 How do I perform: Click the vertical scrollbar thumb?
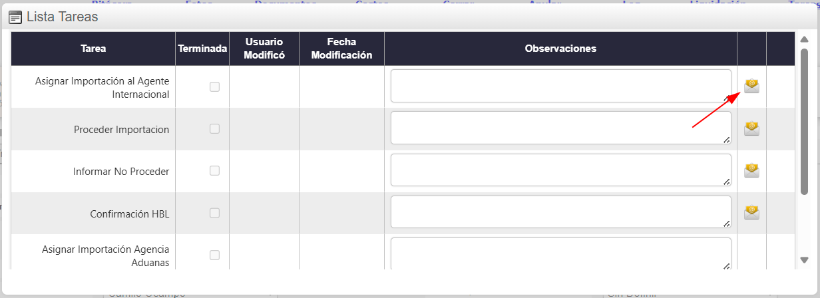pos(804,120)
